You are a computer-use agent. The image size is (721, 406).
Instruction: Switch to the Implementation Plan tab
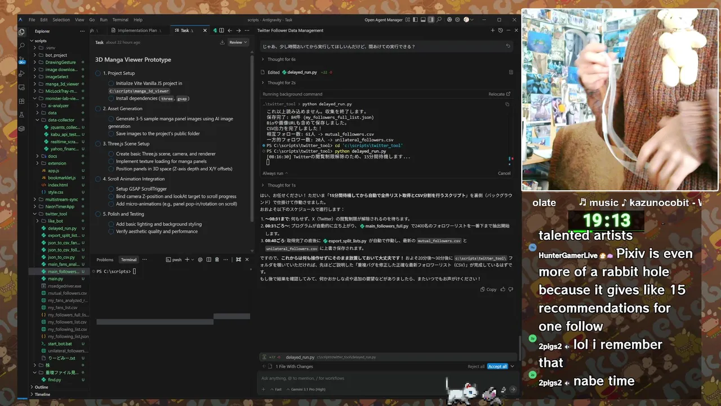point(137,30)
